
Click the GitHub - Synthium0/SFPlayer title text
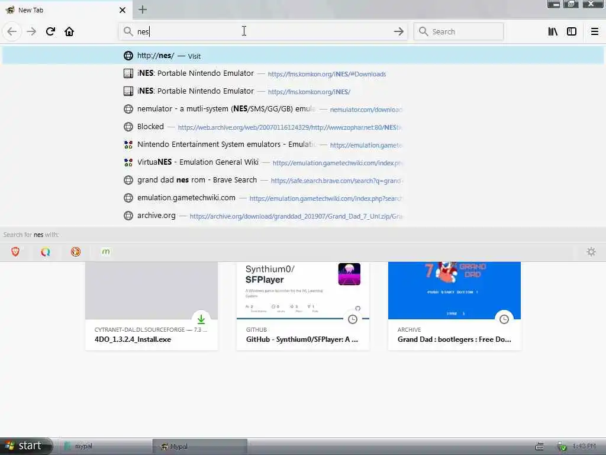point(302,339)
